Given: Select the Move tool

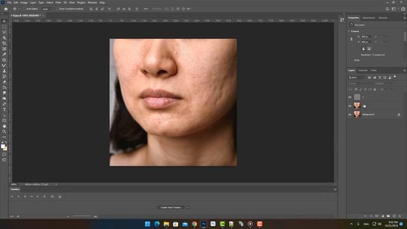Looking at the screenshot, I should (x=4, y=21).
